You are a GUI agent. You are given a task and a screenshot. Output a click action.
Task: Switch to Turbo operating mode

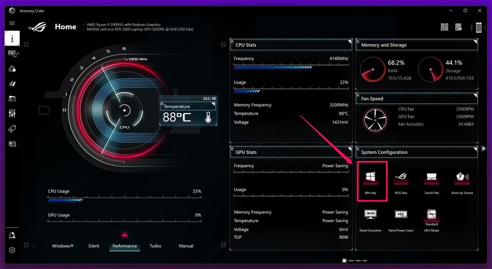click(156, 246)
